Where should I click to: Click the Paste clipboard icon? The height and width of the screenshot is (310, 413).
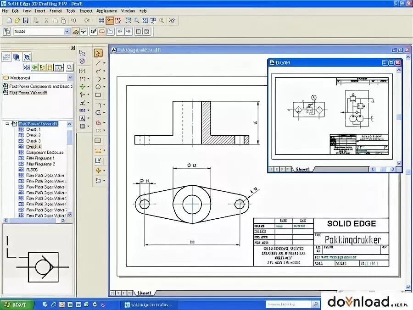[63, 21]
